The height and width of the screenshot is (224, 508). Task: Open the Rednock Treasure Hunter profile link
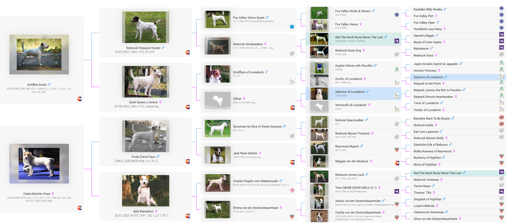tap(143, 48)
